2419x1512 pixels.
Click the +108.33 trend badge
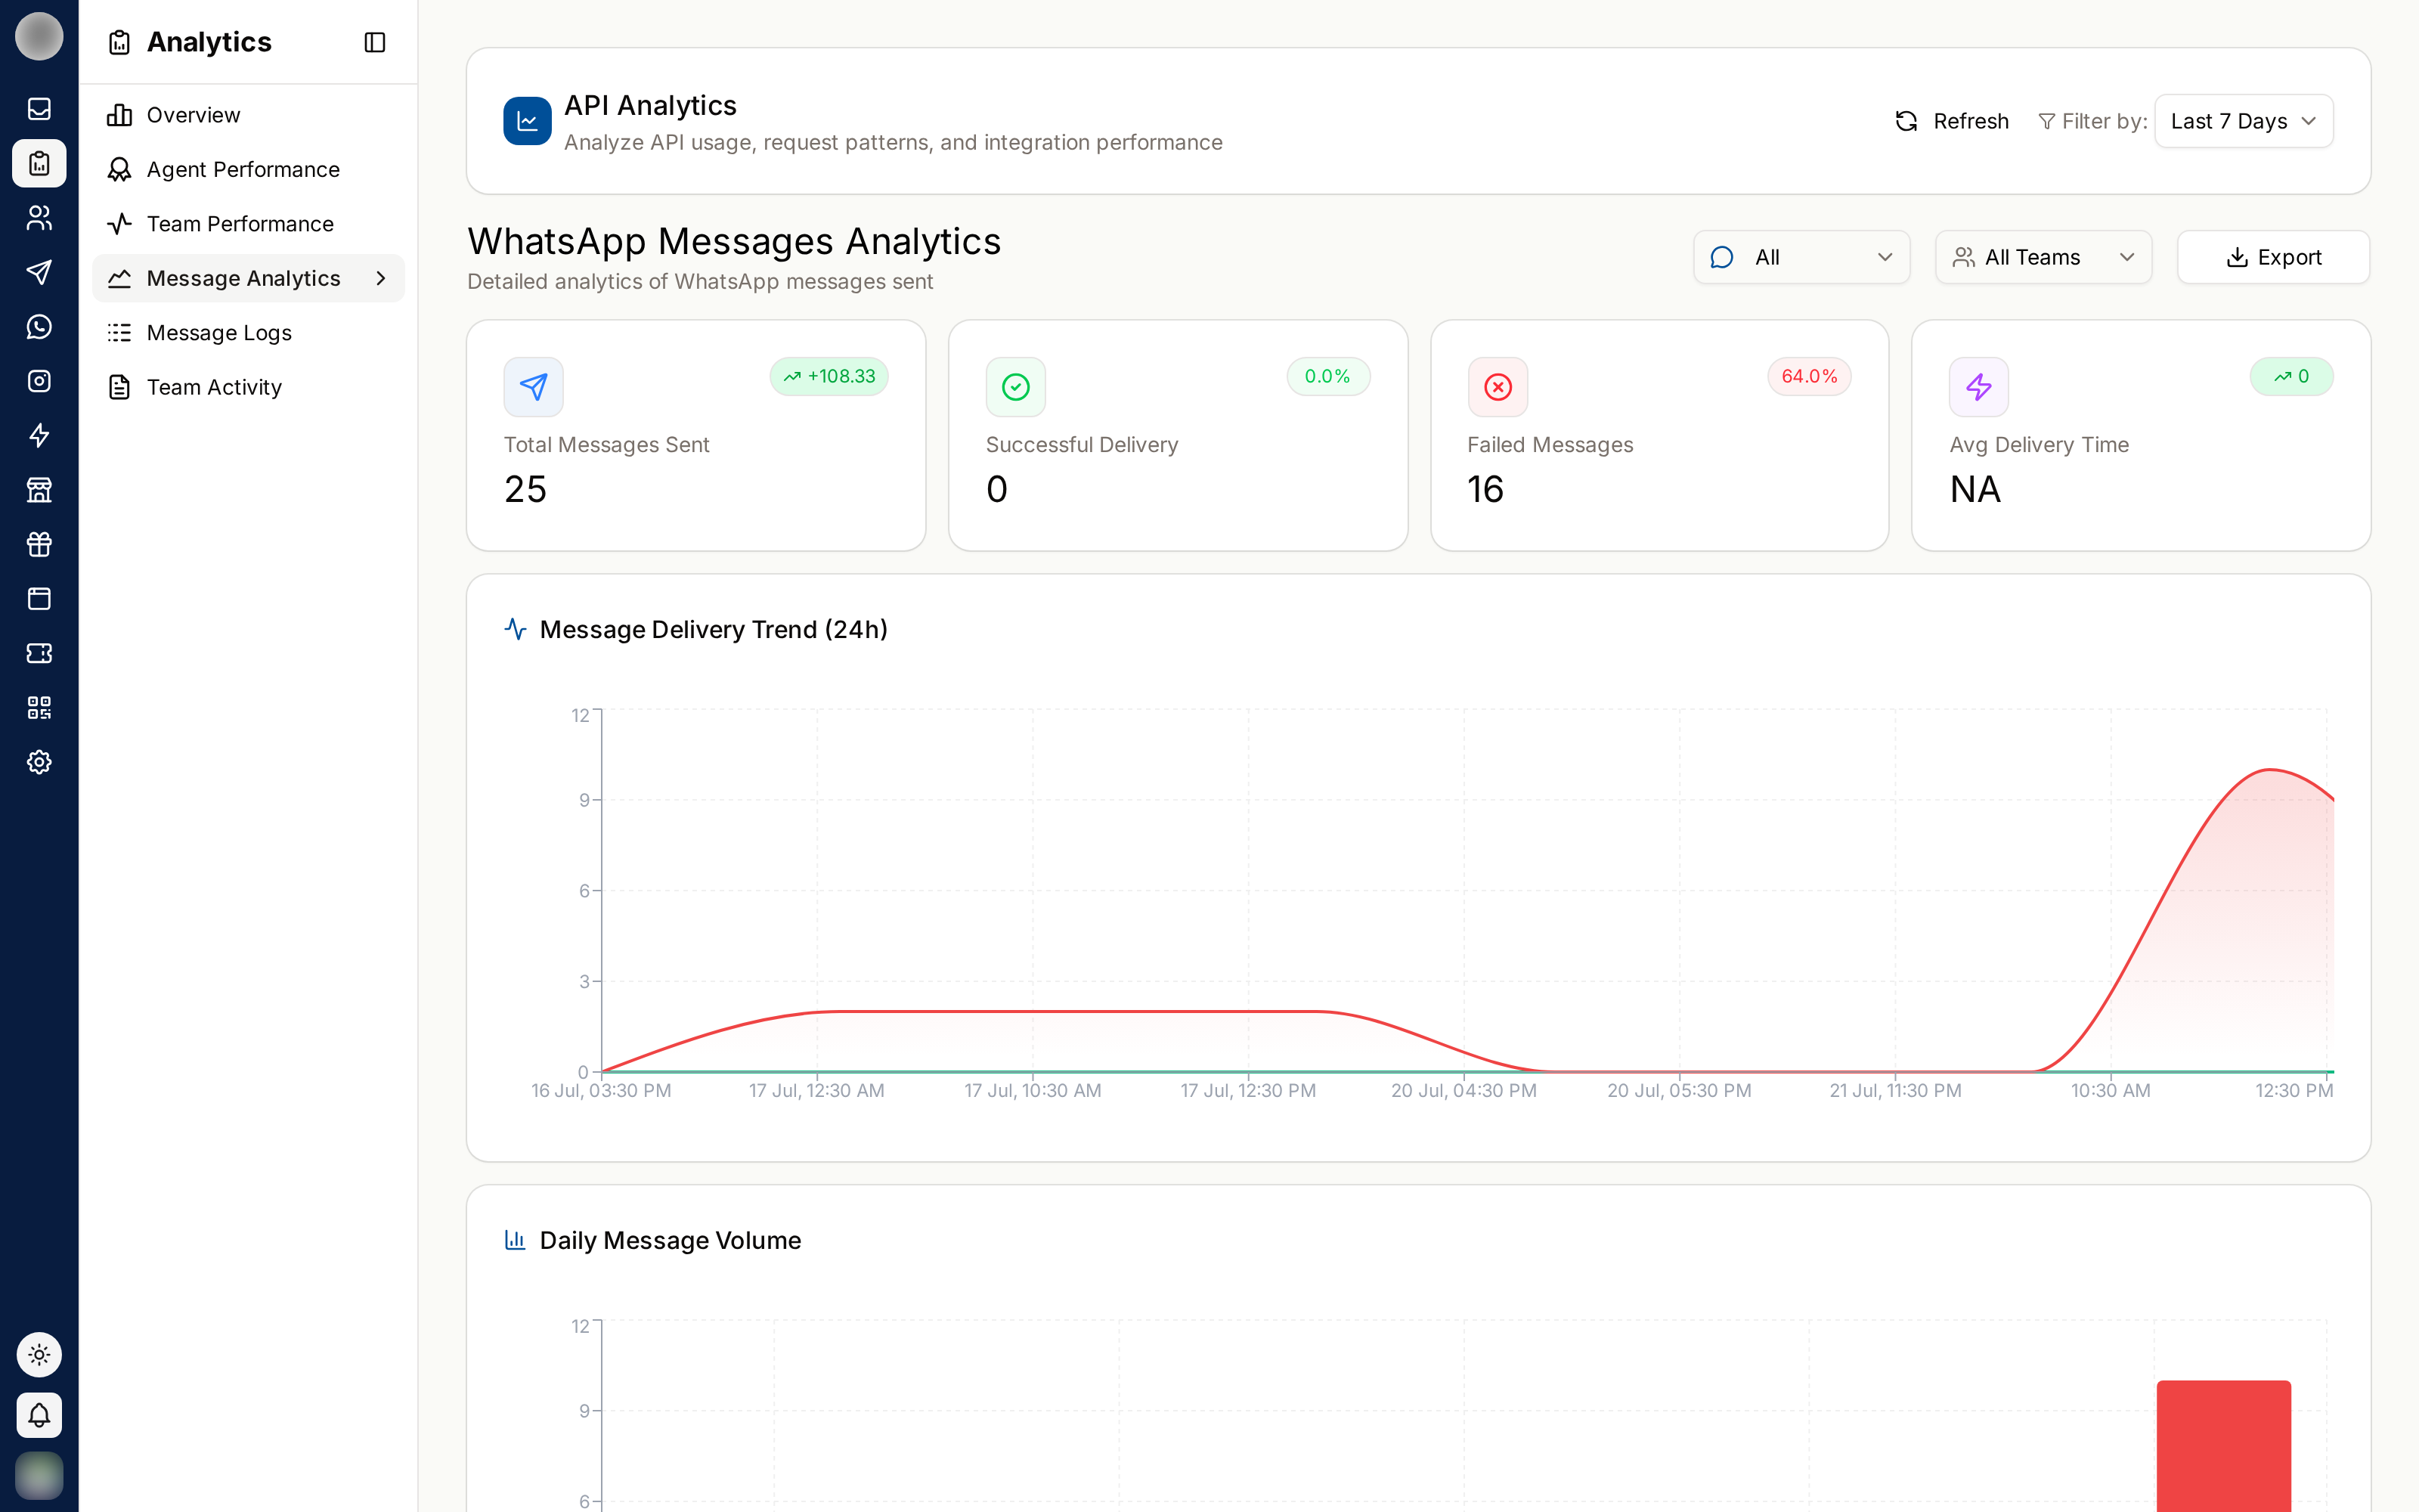[x=829, y=376]
